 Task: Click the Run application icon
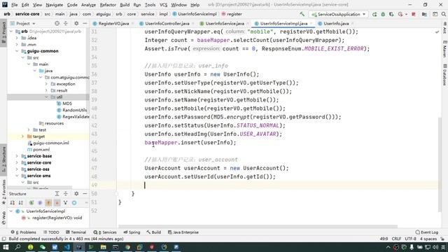[x=374, y=14]
